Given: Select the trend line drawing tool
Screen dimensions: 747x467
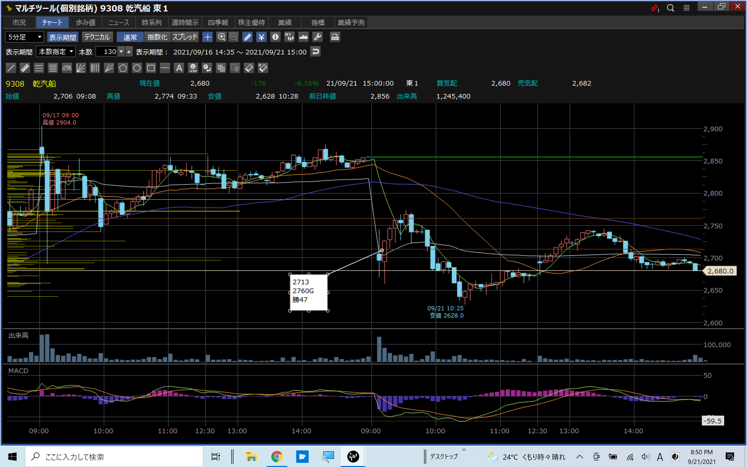Looking at the screenshot, I should click(x=11, y=68).
